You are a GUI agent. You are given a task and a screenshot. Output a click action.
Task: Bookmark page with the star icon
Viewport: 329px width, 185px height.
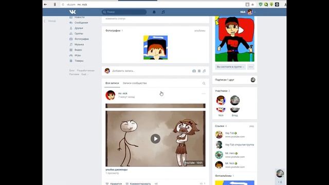point(252,5)
